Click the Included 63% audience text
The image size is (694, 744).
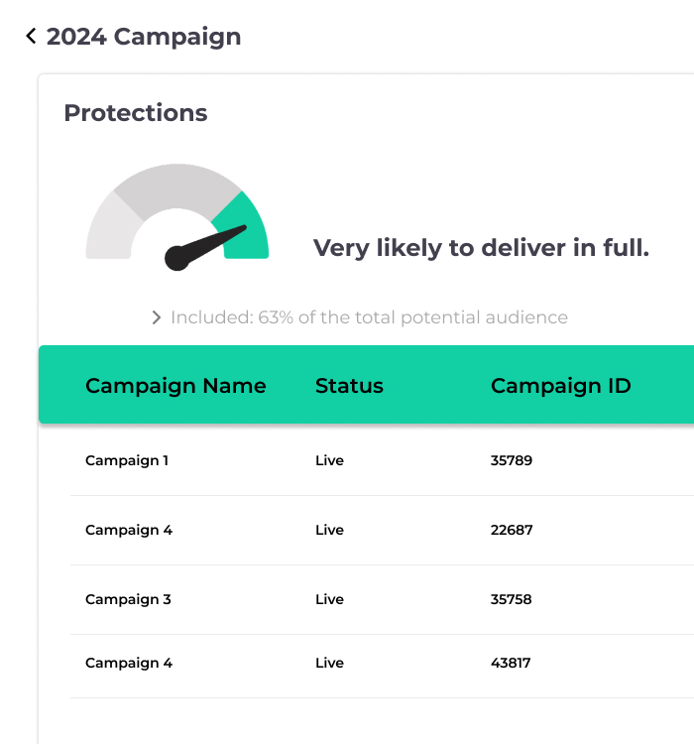click(x=369, y=317)
